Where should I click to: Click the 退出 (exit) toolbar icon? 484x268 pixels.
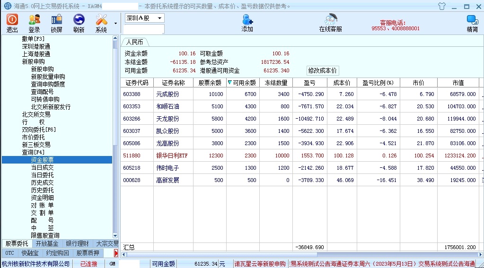(12, 23)
